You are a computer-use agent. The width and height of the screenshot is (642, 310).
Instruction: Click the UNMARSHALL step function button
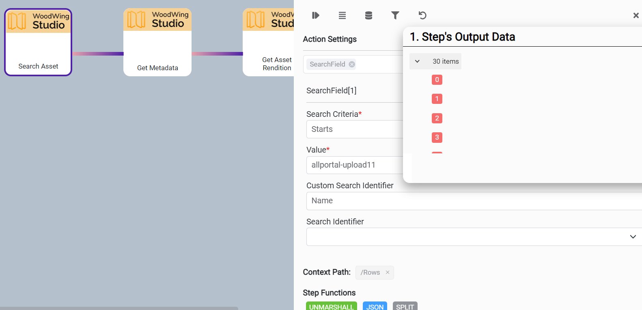pos(331,306)
